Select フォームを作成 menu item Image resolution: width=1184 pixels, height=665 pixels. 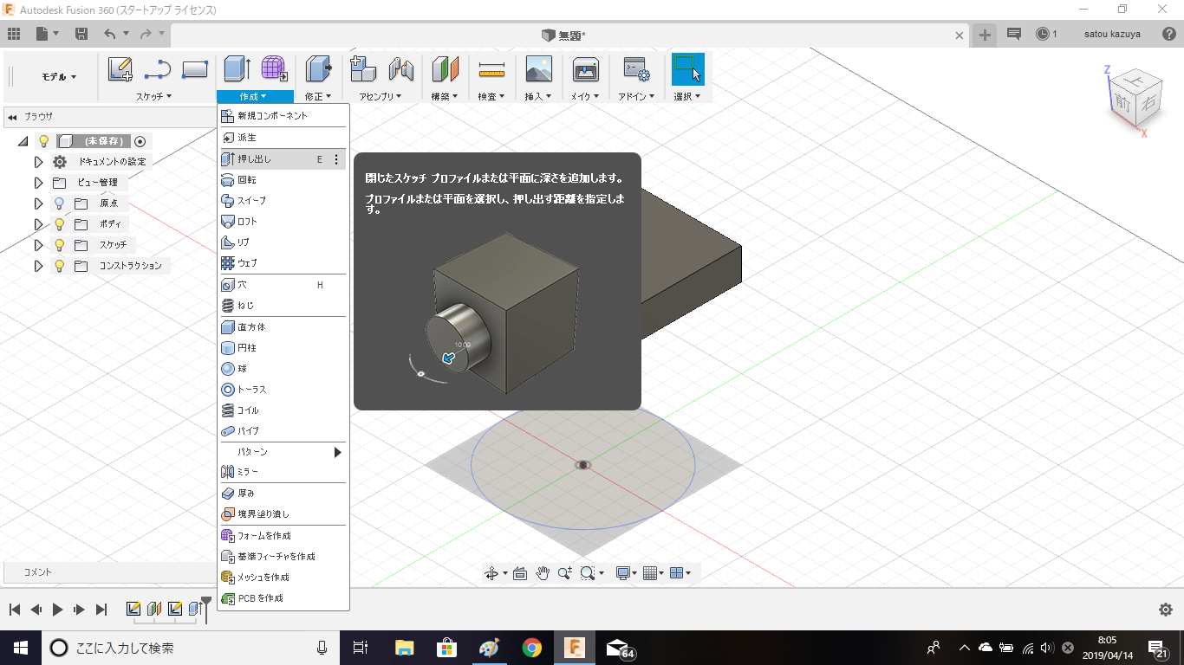tap(283, 536)
